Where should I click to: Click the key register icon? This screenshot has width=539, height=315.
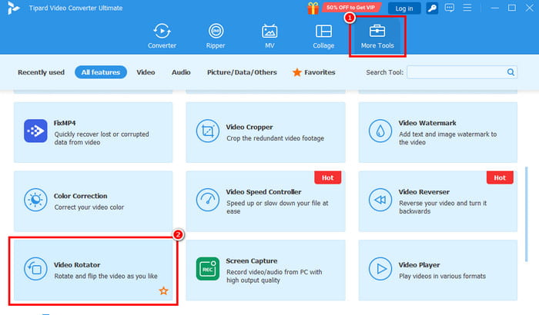tap(432, 8)
